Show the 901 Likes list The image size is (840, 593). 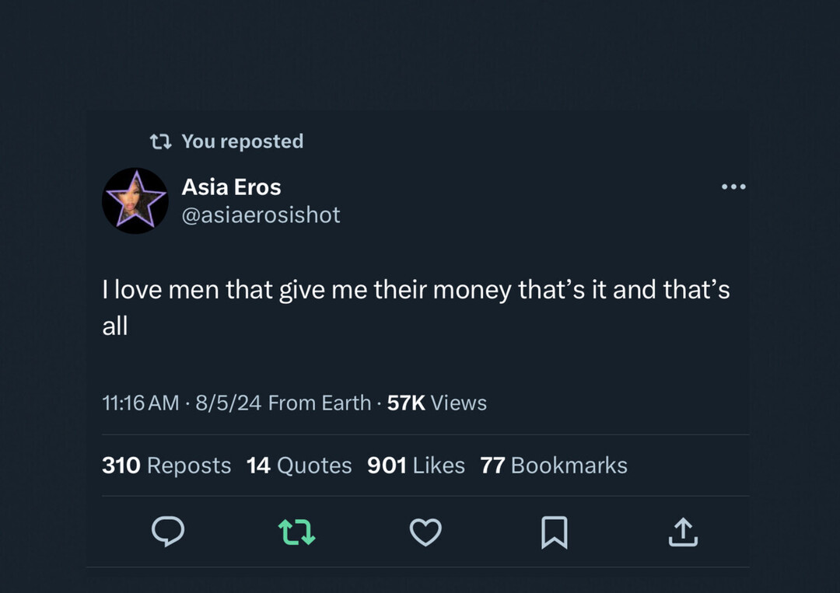(415, 466)
